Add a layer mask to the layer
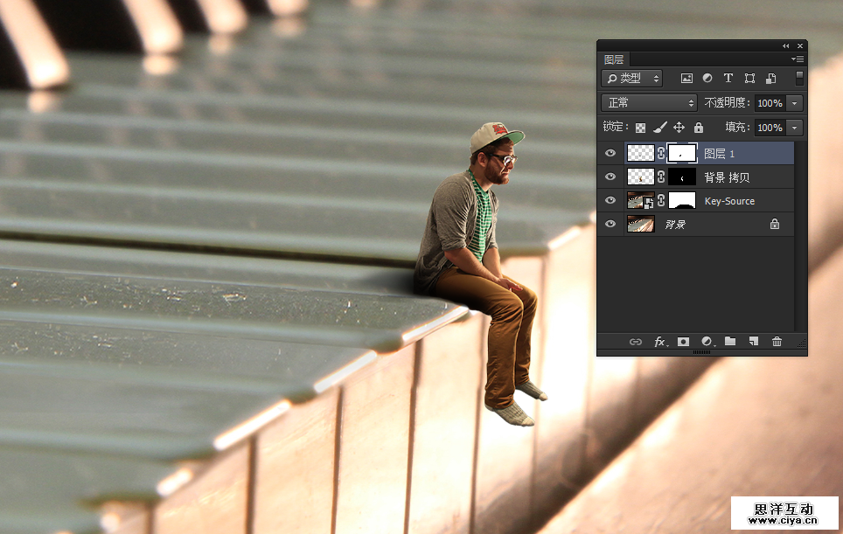Image resolution: width=843 pixels, height=534 pixels. [683, 342]
